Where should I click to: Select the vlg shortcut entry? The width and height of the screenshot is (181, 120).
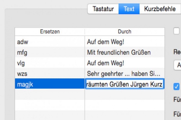click(50, 63)
